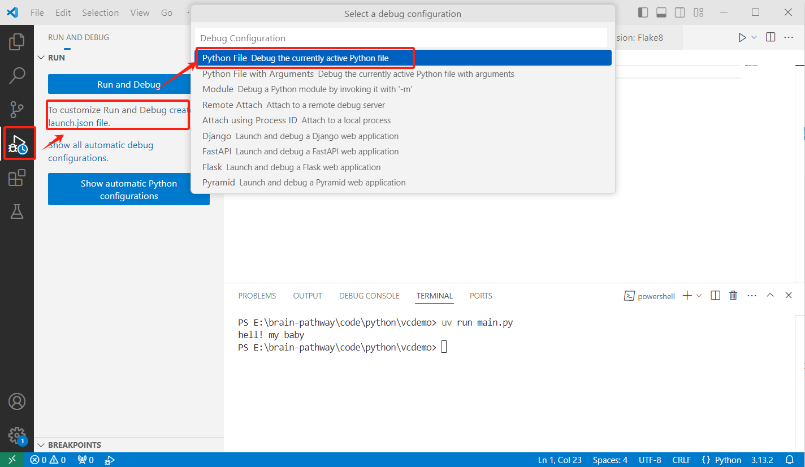805x467 pixels.
Task: Open the Go menu
Action: click(167, 12)
